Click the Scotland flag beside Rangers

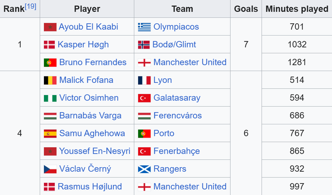[x=145, y=169]
